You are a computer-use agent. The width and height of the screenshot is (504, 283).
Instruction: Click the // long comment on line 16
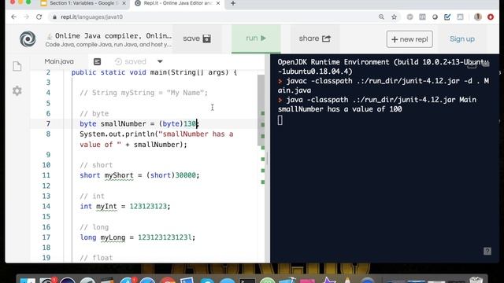pos(94,227)
